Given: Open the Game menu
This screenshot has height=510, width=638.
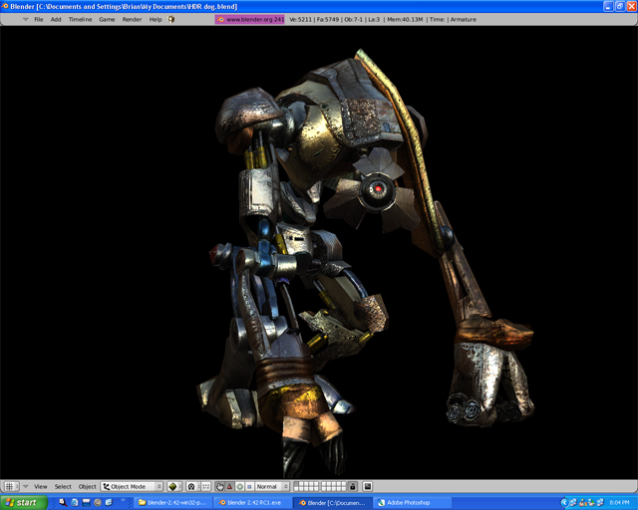Looking at the screenshot, I should [x=107, y=19].
